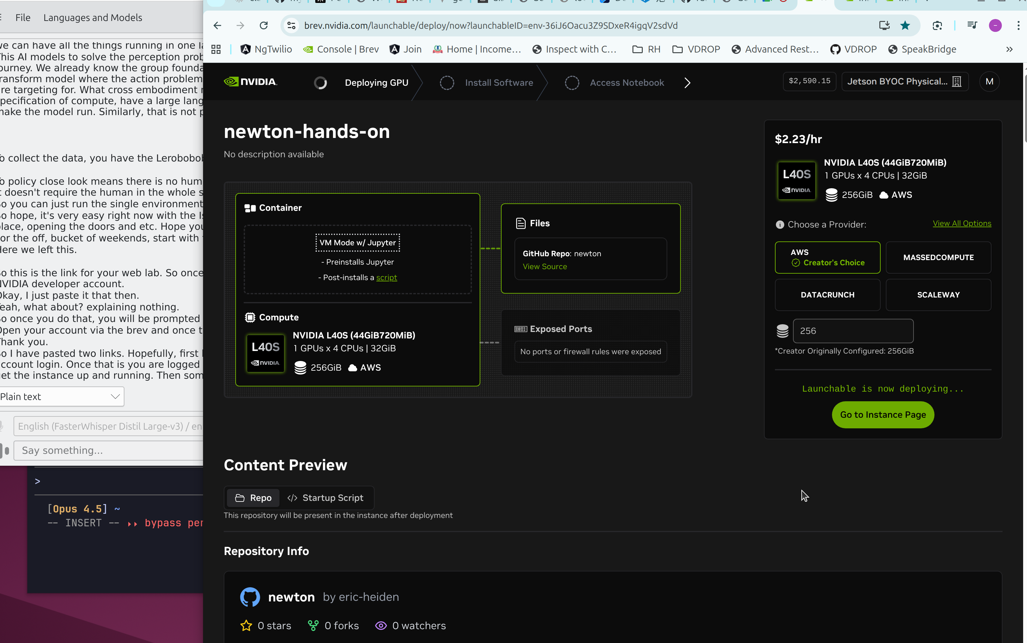1027x643 pixels.
Task: Open the File menu
Action: tap(22, 17)
